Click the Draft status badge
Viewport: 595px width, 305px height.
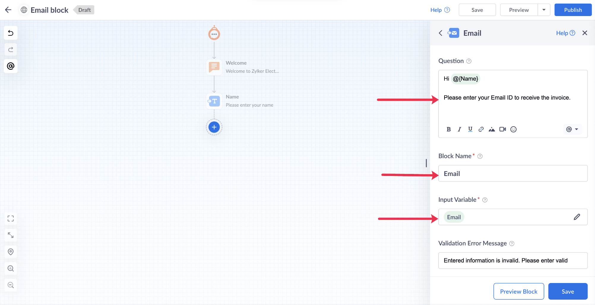click(x=84, y=10)
